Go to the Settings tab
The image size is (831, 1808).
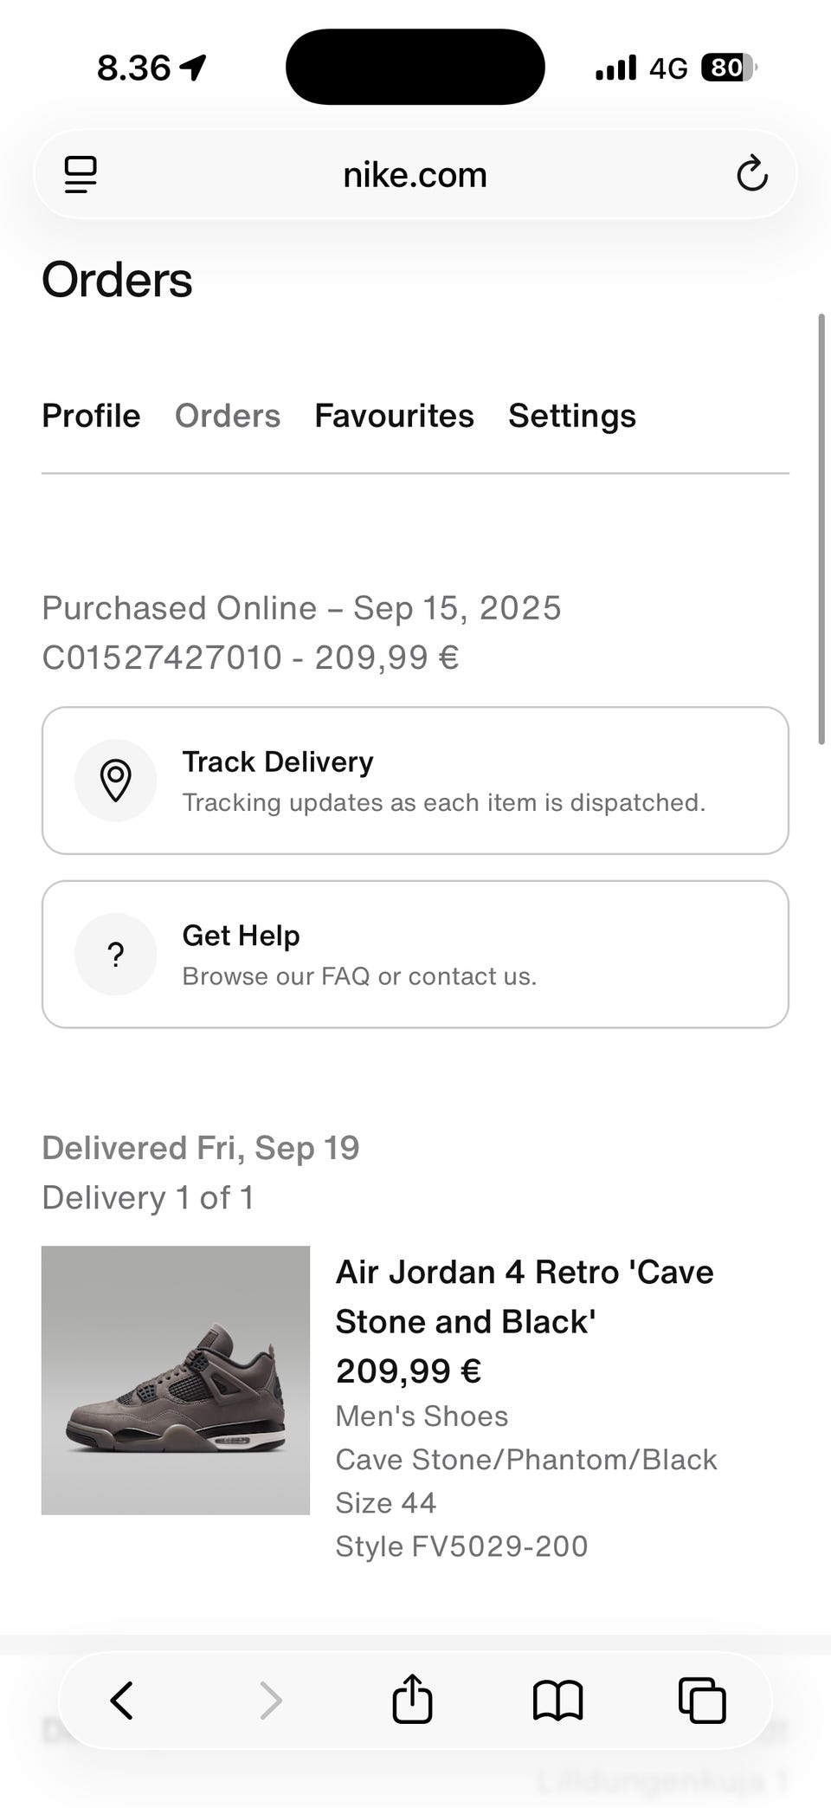pyautogui.click(x=572, y=416)
